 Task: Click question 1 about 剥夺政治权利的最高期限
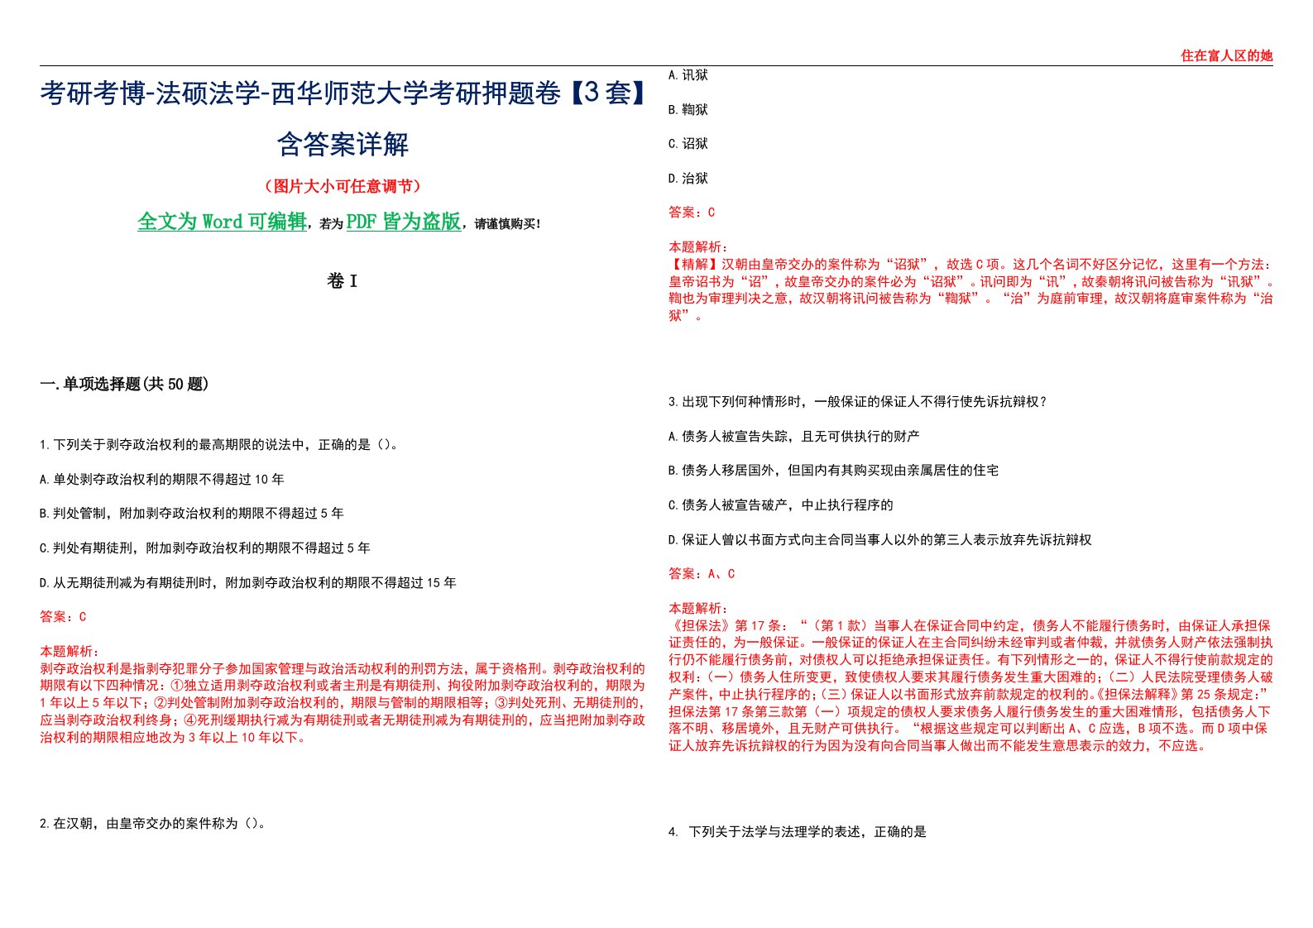pyautogui.click(x=221, y=445)
